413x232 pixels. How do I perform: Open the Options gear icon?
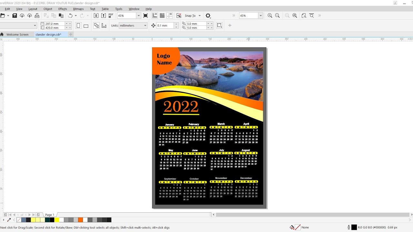click(x=208, y=15)
